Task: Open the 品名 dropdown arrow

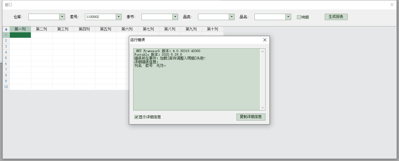Action: pyautogui.click(x=288, y=17)
